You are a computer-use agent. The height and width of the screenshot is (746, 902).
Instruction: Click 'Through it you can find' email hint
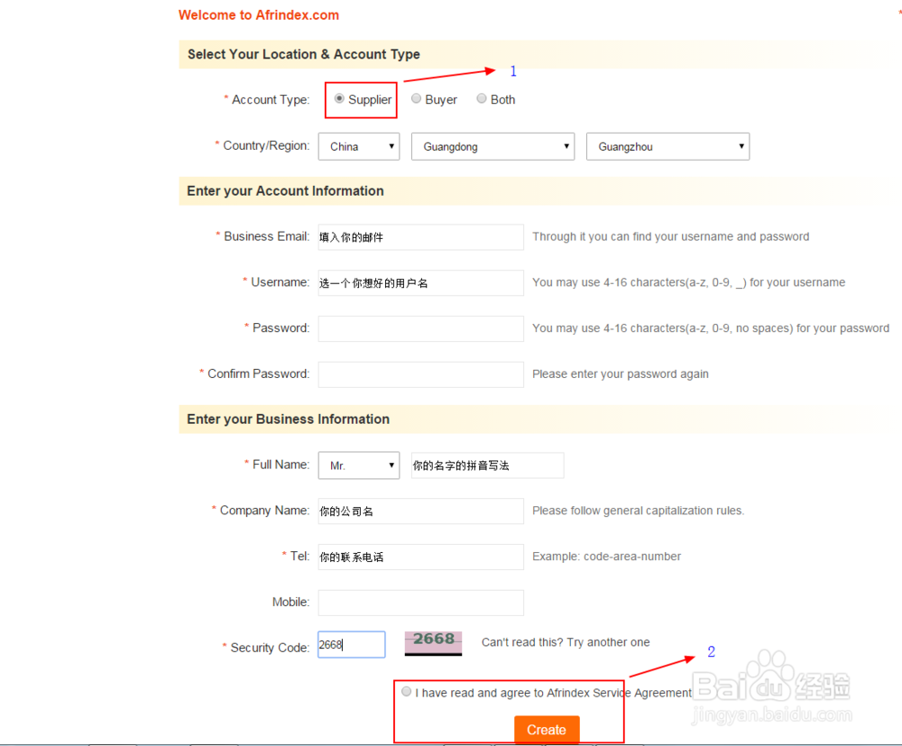coord(671,236)
